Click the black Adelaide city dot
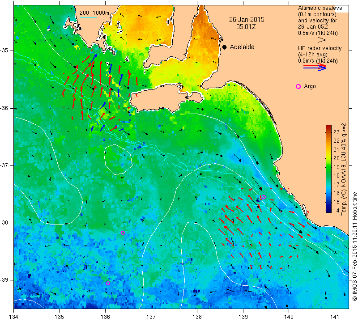Image resolution: width=358 pixels, height=322 pixels. click(x=225, y=47)
